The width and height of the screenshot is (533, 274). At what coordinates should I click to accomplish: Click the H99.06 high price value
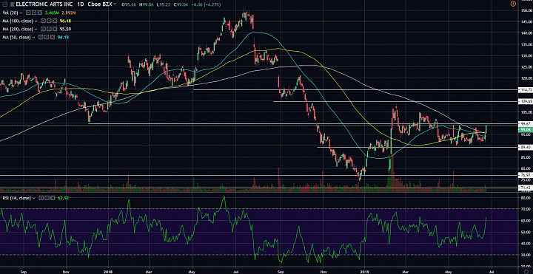pos(146,4)
